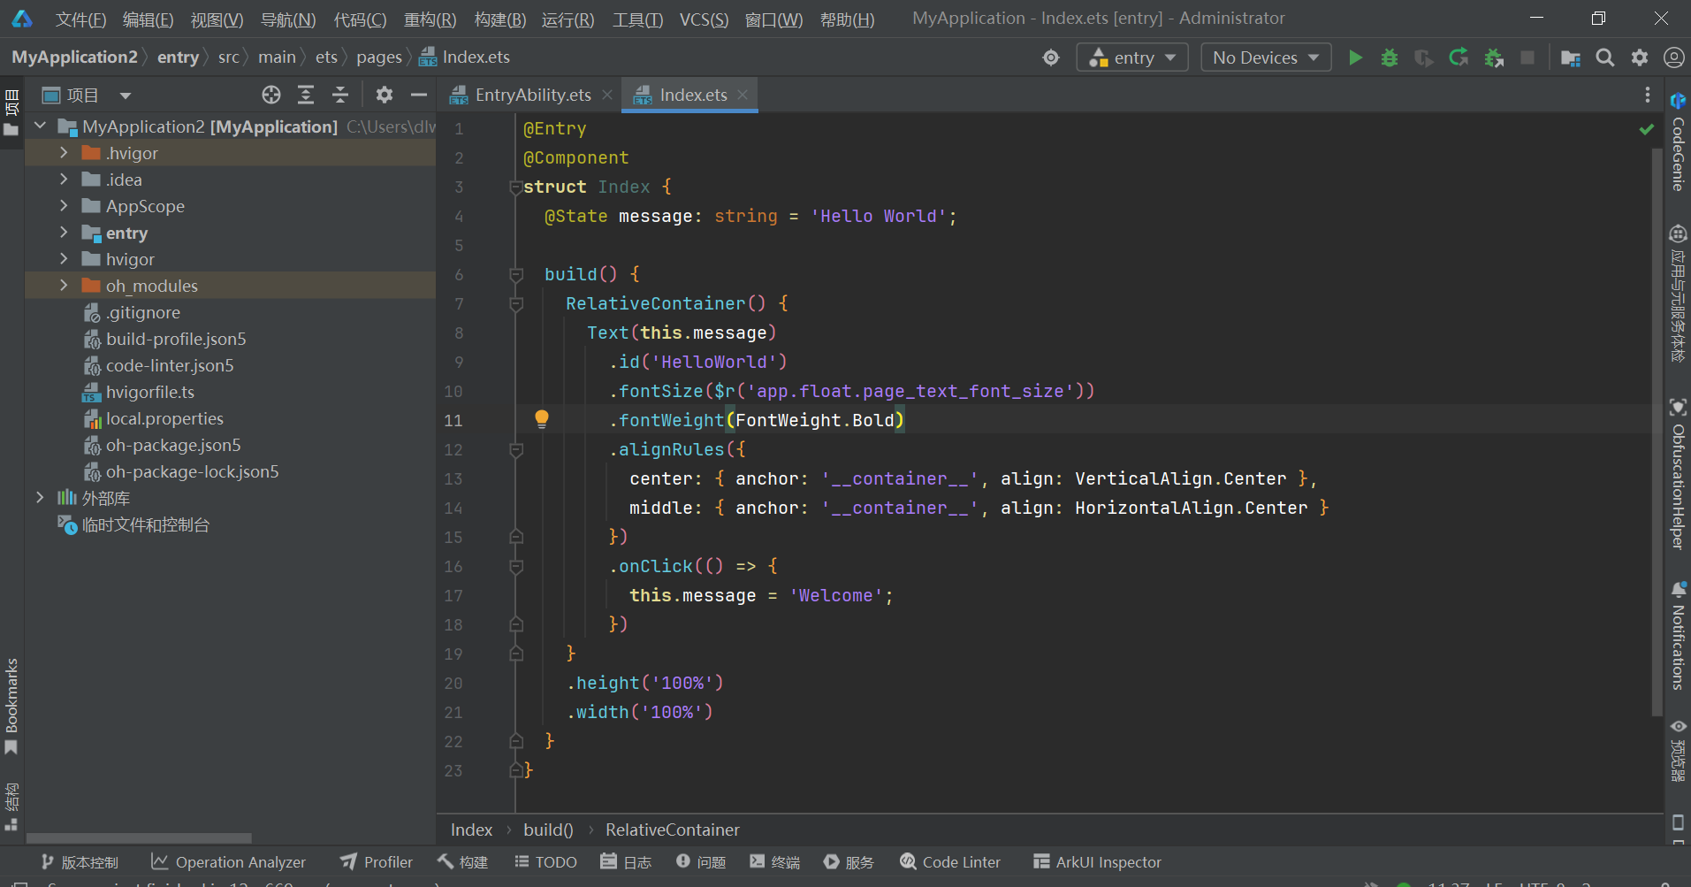This screenshot has height=887, width=1691.
Task: Expand the oh_modules folder
Action: [64, 286]
